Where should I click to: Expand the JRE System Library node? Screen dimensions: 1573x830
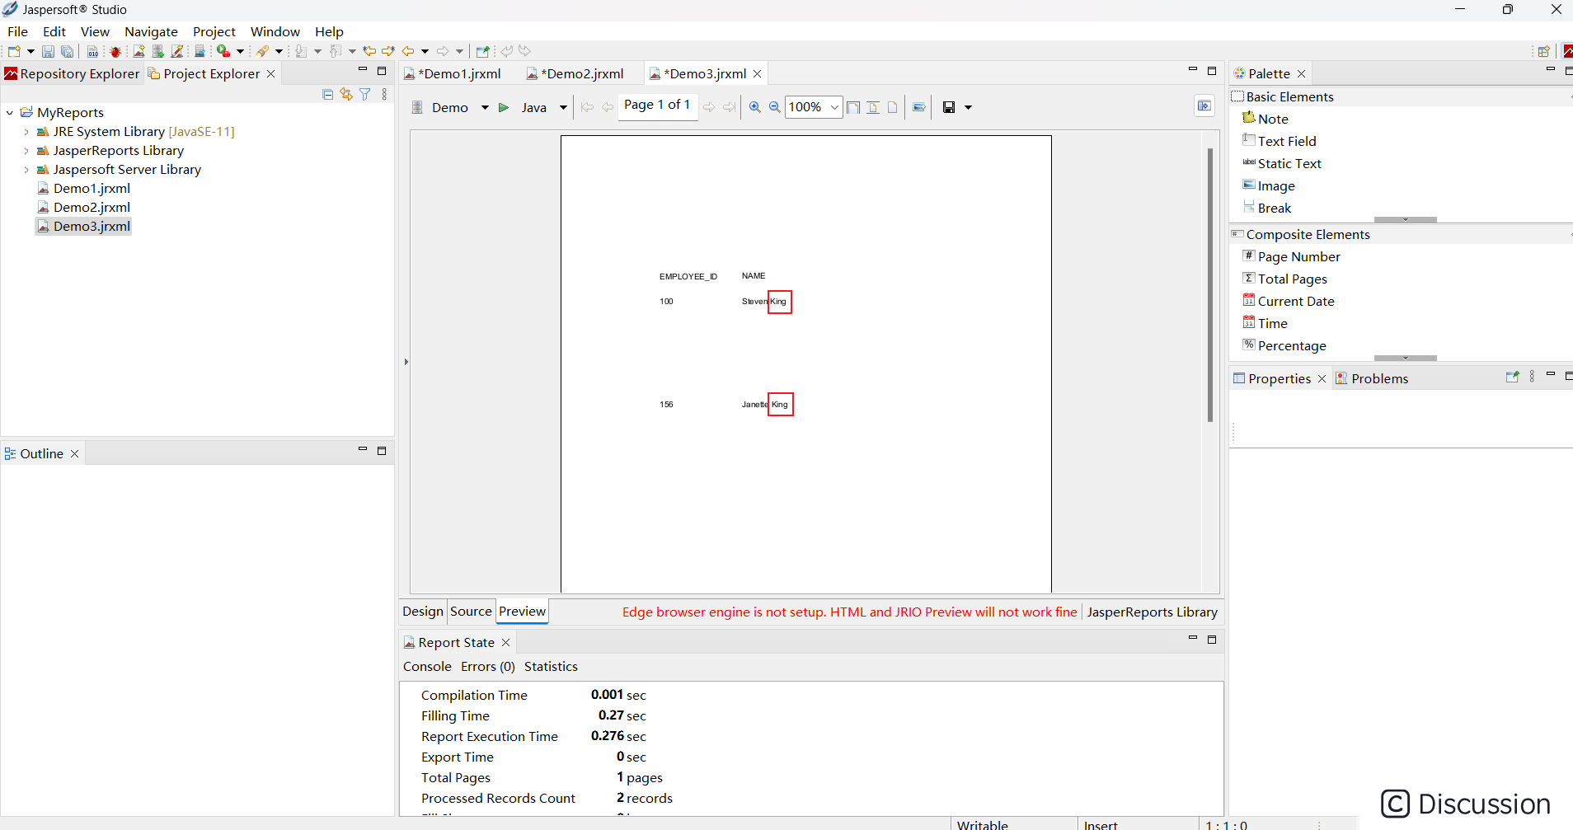pyautogui.click(x=26, y=131)
